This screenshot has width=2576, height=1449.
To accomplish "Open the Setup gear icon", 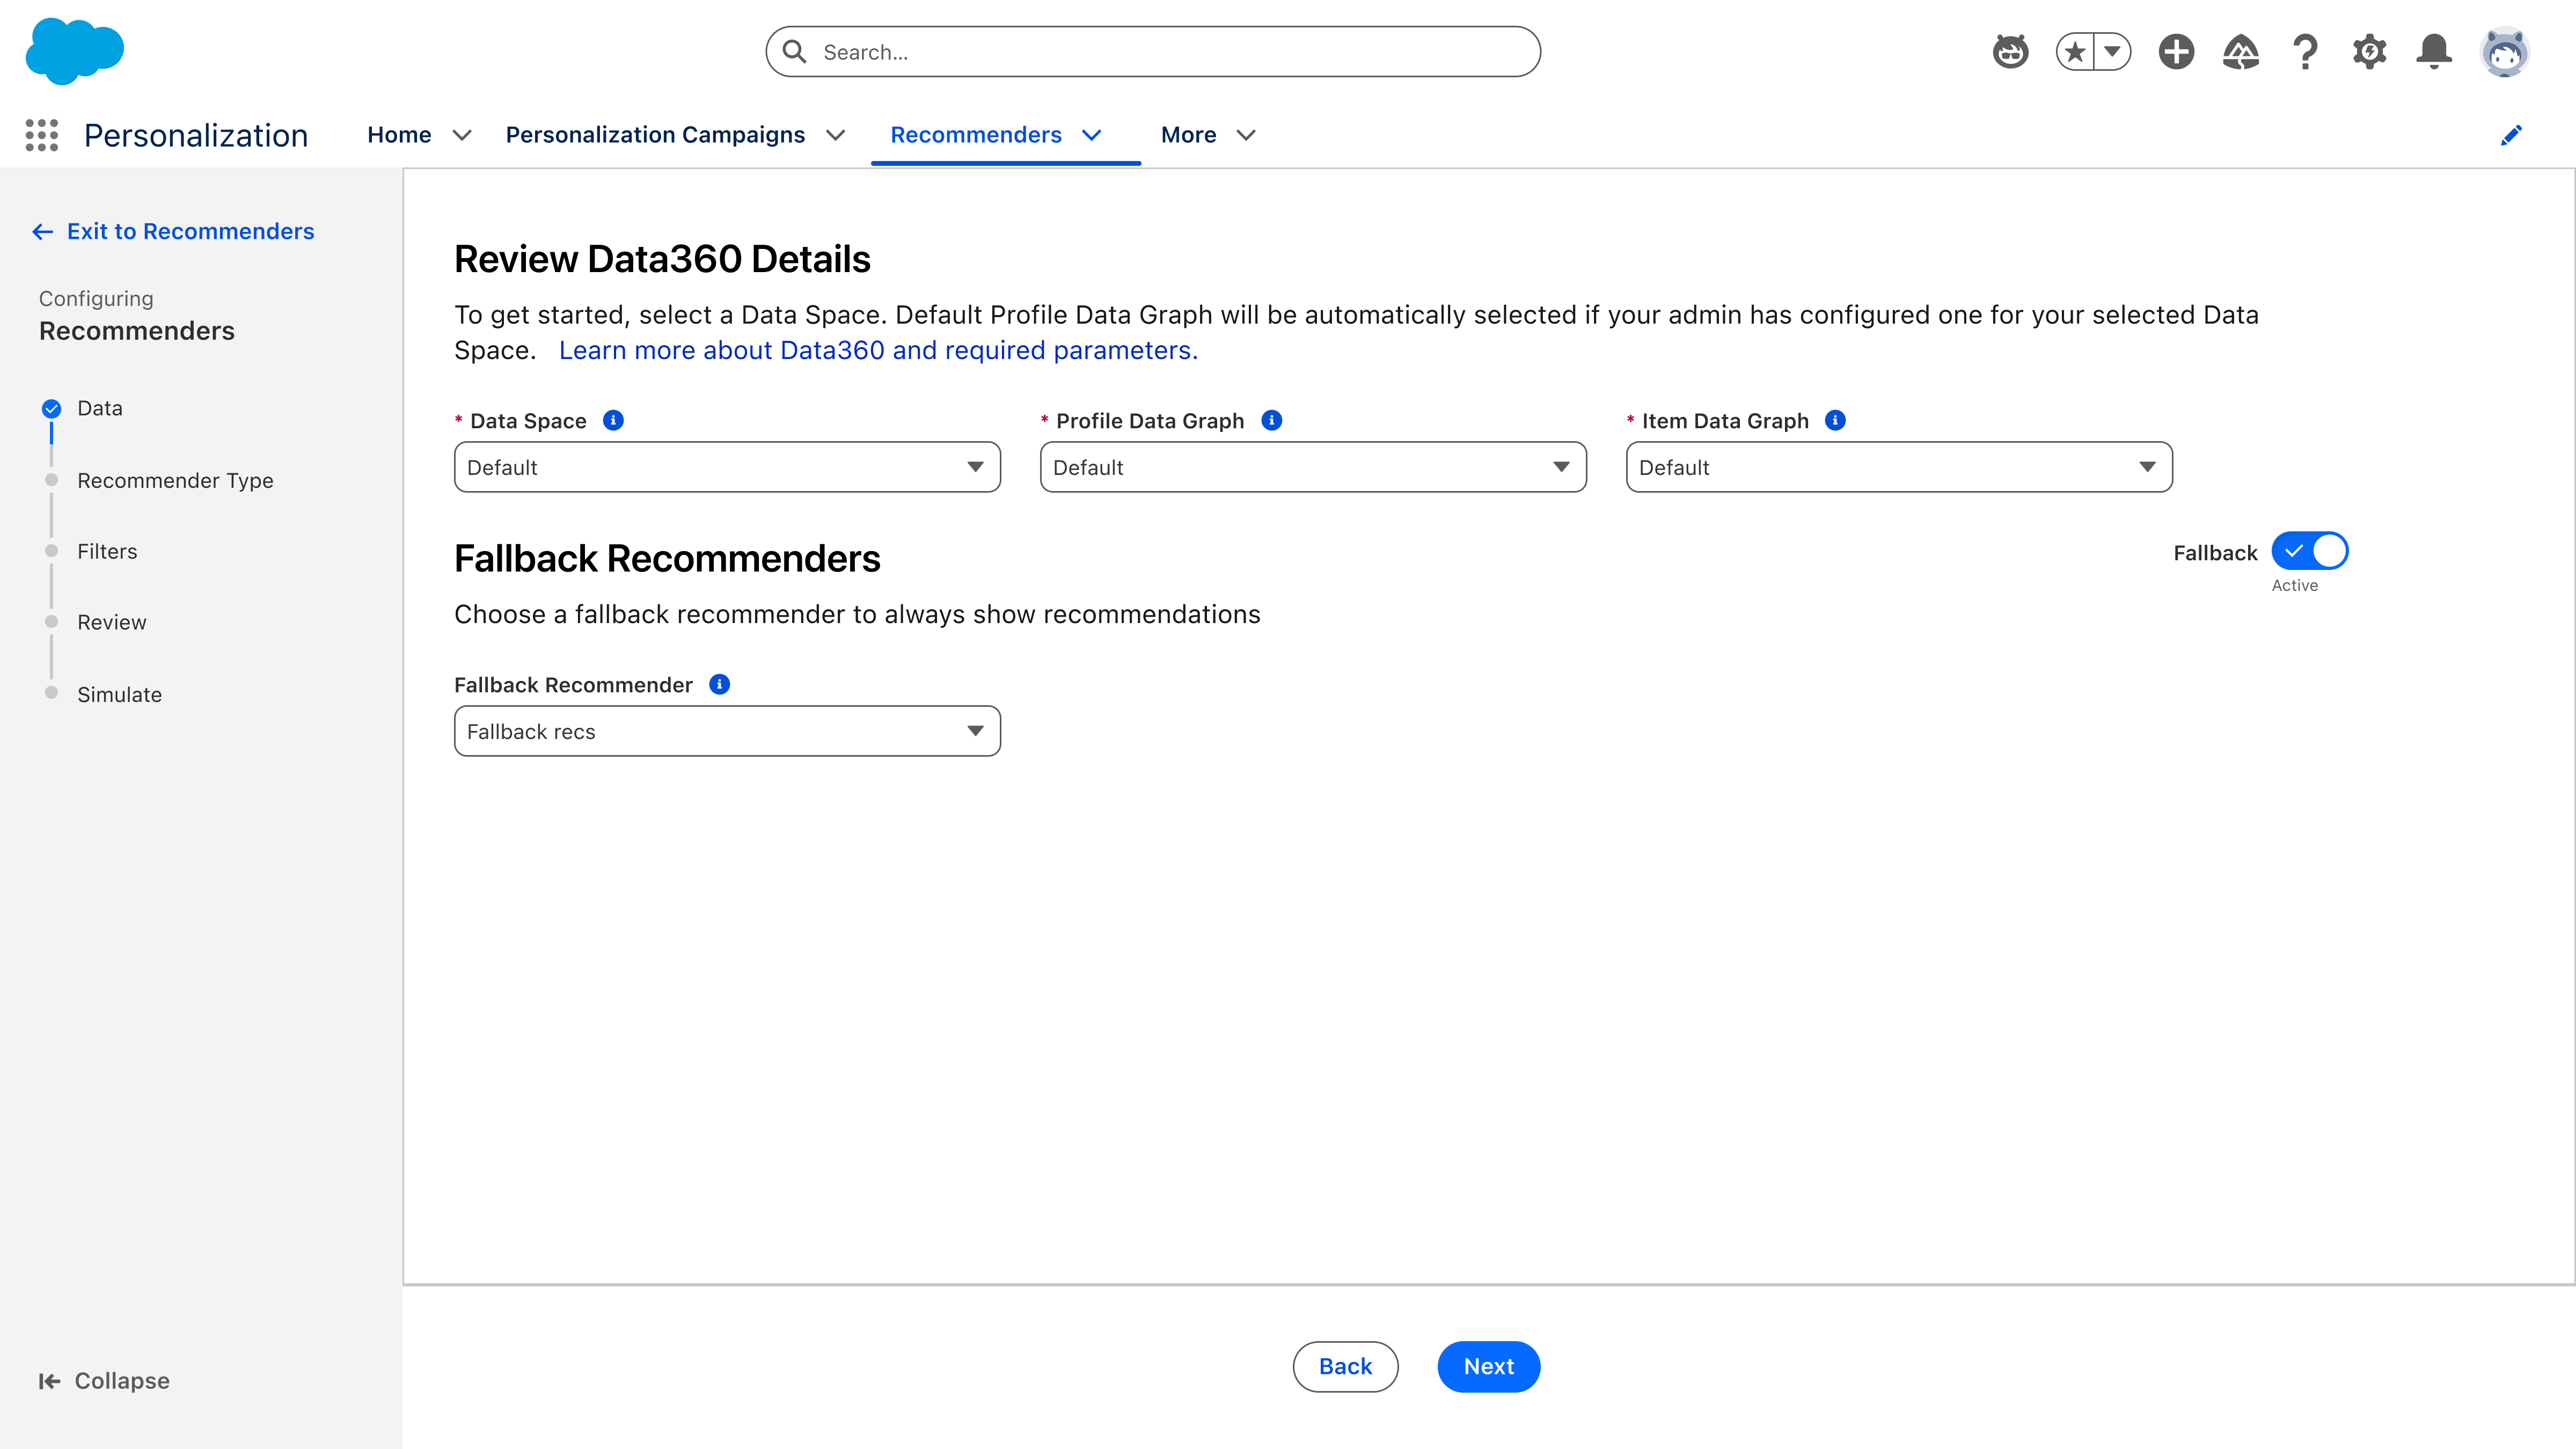I will [x=2369, y=52].
